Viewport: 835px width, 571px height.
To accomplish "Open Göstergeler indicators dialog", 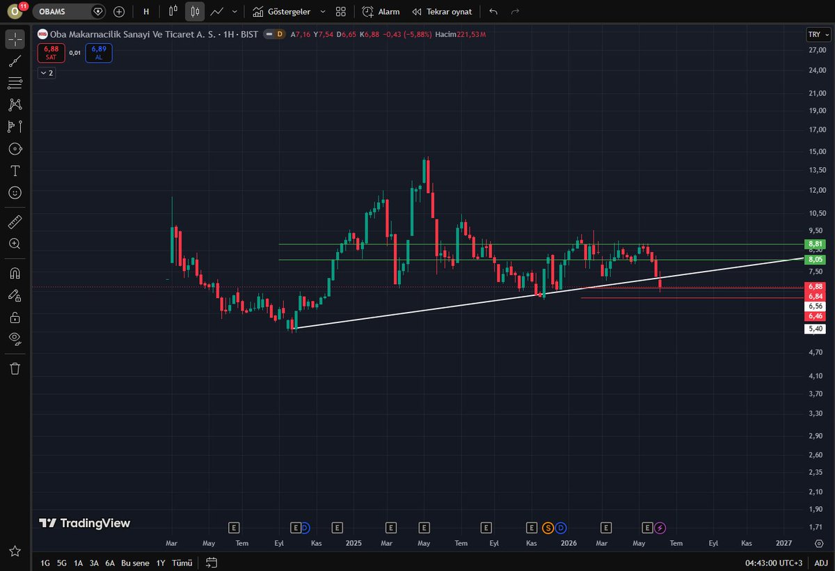I will [281, 12].
